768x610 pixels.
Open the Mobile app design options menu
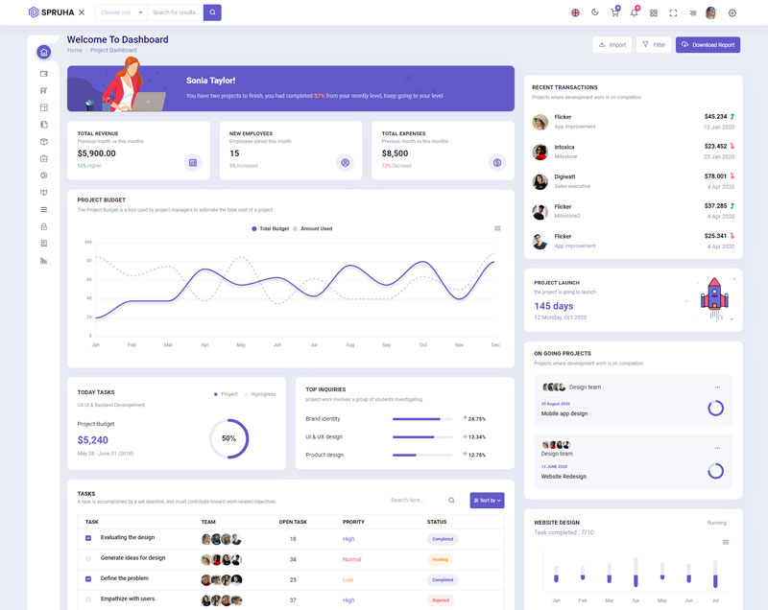716,387
